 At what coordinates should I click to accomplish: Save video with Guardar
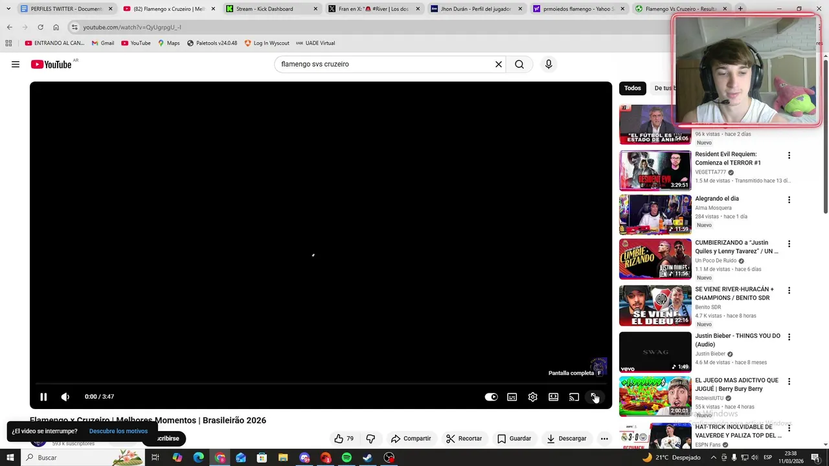point(514,438)
